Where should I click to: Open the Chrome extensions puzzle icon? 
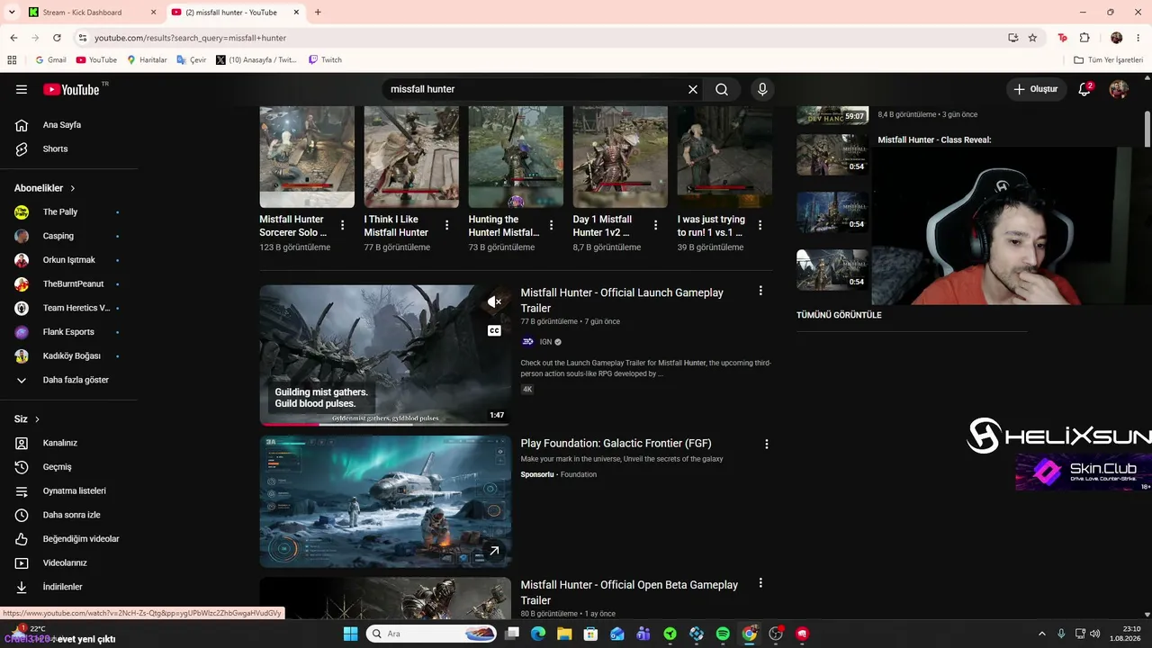click(x=1084, y=38)
